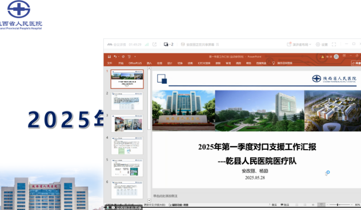Expand the presenter layout (演讲者布局) dropdown
The width and height of the screenshot is (361, 210).
[x=299, y=44]
